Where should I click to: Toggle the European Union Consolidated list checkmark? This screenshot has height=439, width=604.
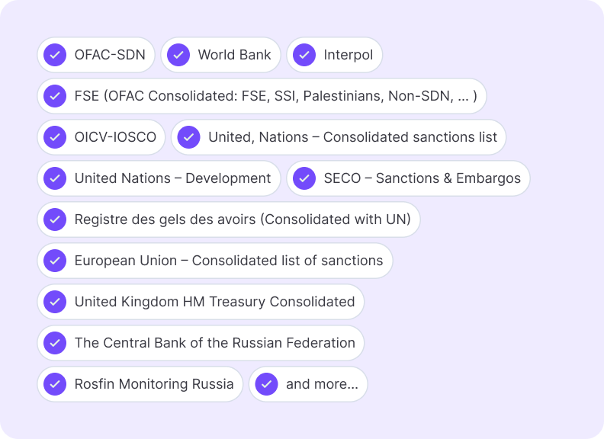coord(55,261)
